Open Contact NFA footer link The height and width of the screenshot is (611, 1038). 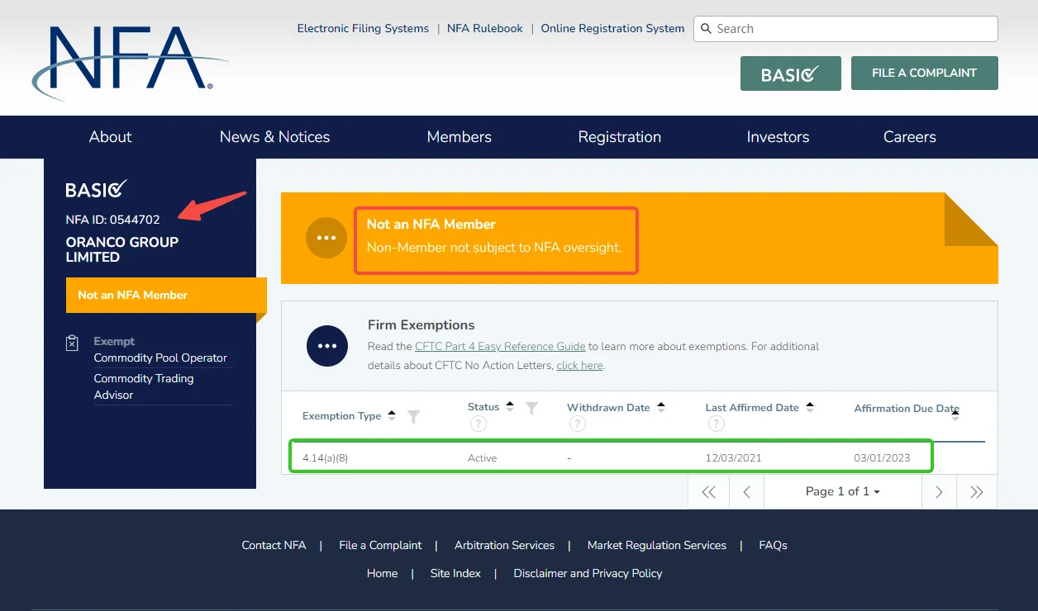[274, 545]
